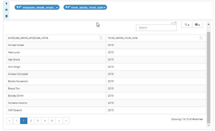Go to page 5 of results

point(52,121)
